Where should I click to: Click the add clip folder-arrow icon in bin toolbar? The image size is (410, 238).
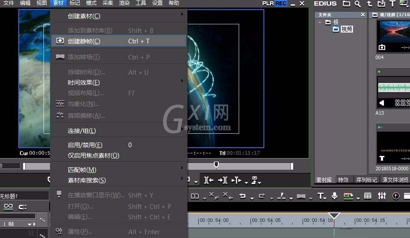point(381,3)
